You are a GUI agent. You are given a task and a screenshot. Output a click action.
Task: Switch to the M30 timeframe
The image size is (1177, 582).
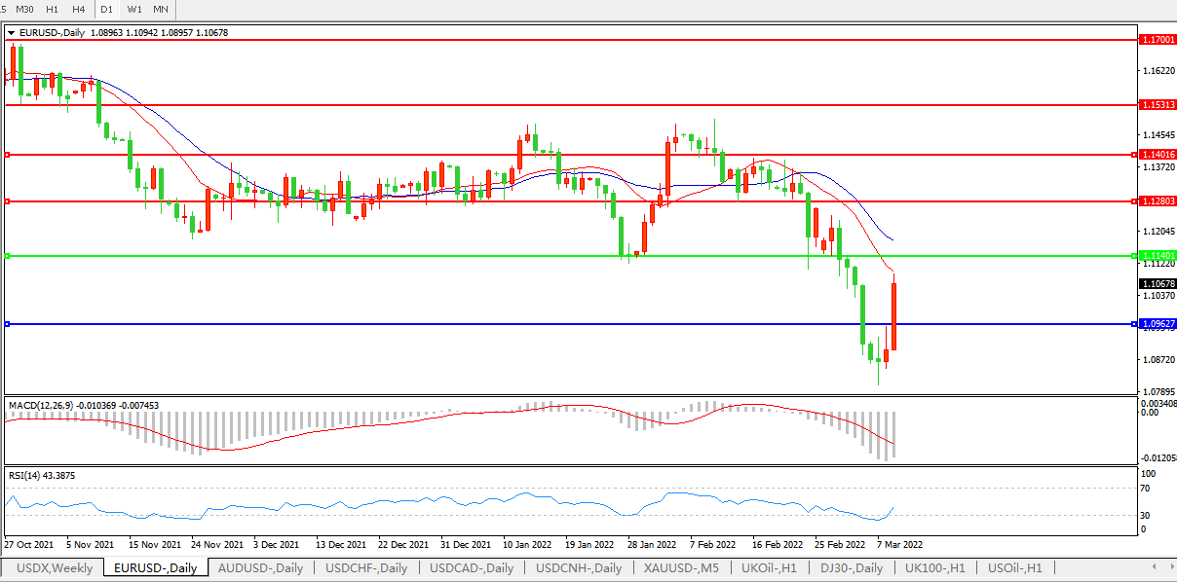pyautogui.click(x=25, y=9)
